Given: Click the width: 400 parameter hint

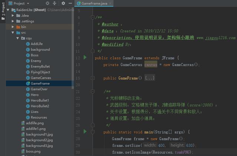Looking at the screenshot, I should click(154, 145).
